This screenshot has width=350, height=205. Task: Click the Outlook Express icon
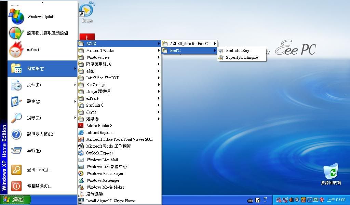pos(81,153)
